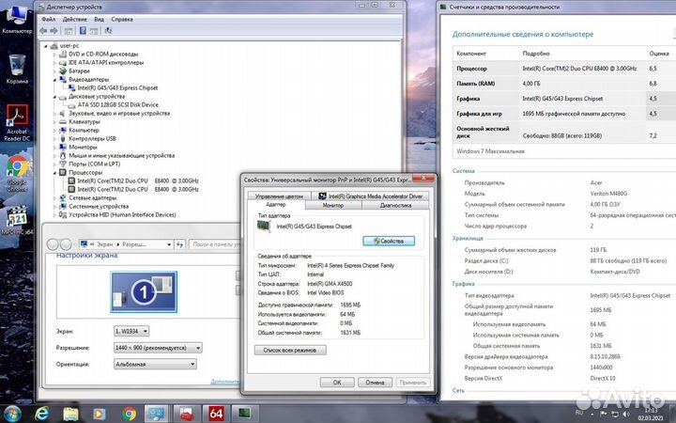Click Память (RAM) row in performance table
Image resolution: width=676 pixels, height=423 pixels.
[565, 84]
